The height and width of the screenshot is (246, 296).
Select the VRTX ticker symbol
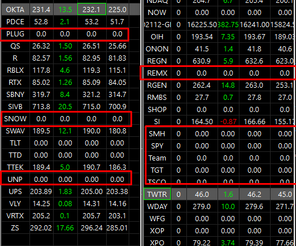click(x=15, y=216)
